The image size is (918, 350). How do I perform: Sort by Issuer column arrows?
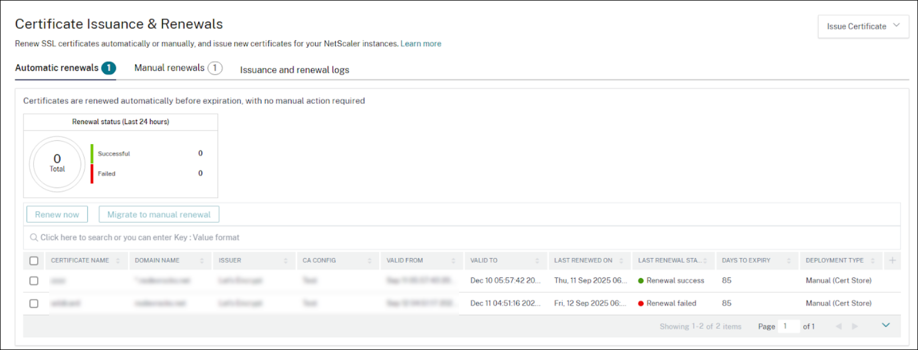click(x=285, y=261)
